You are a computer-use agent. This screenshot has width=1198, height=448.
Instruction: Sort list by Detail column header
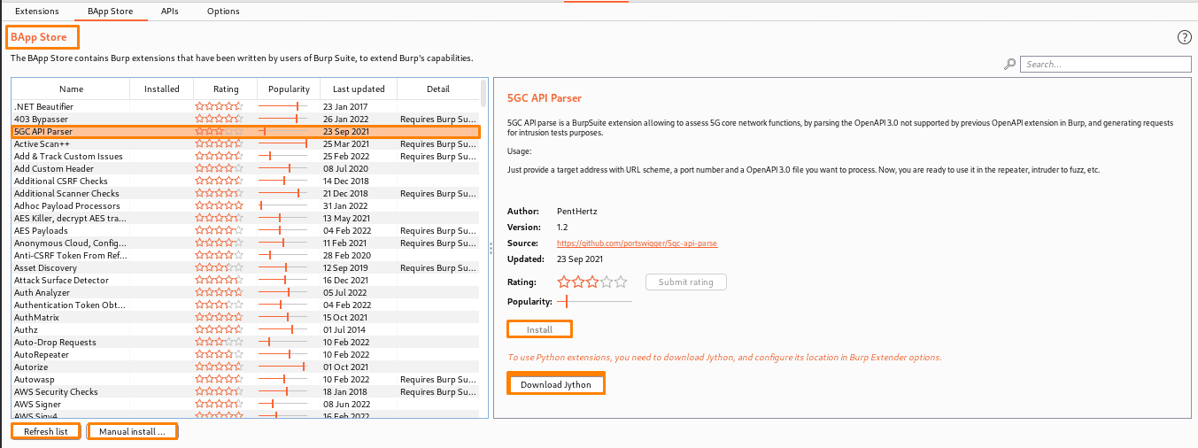438,89
